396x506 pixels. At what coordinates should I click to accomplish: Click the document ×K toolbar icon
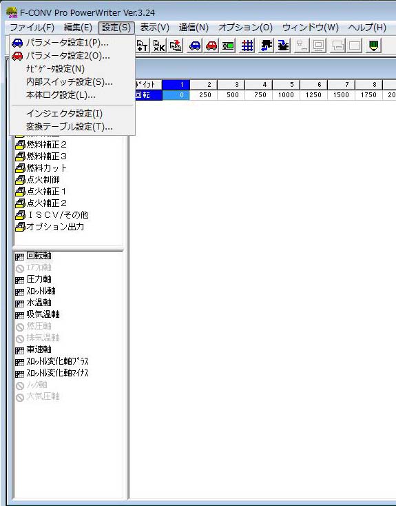pos(158,45)
